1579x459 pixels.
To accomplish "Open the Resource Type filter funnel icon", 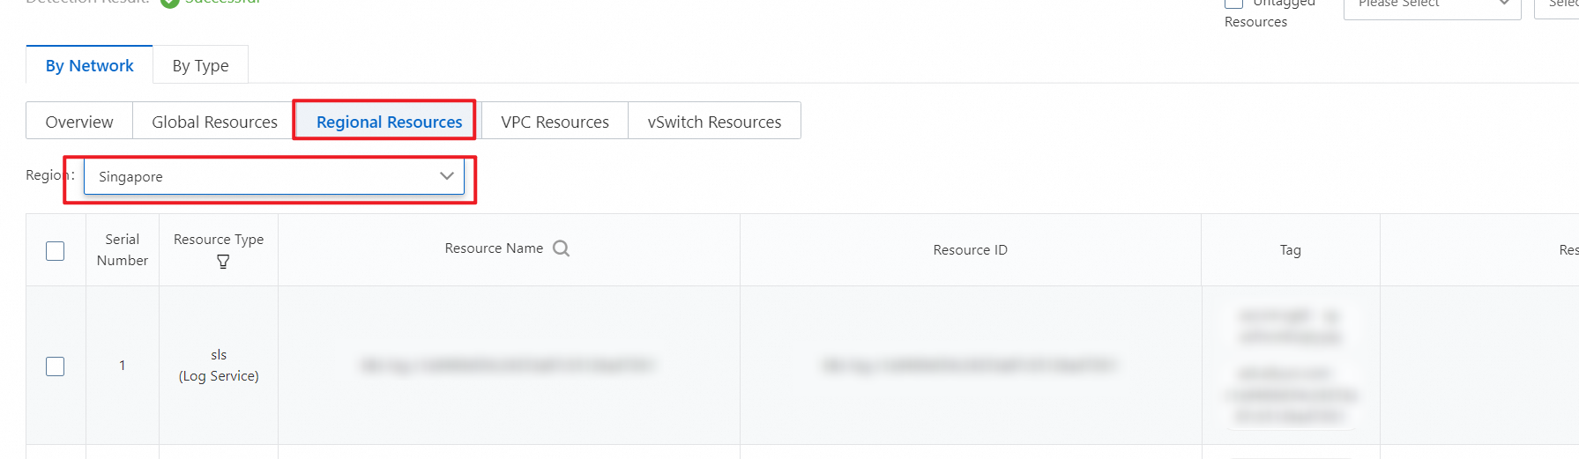I will (223, 262).
